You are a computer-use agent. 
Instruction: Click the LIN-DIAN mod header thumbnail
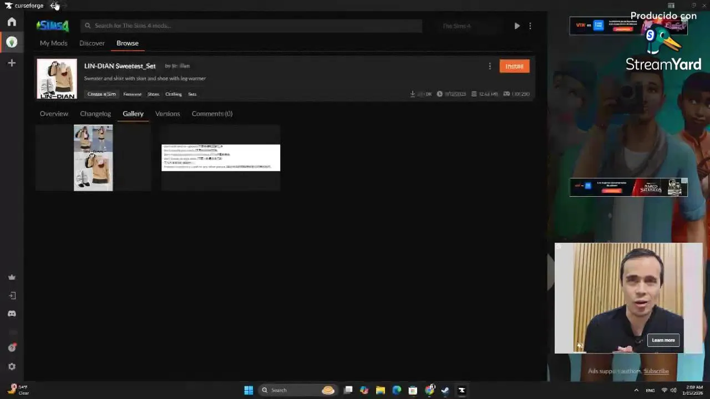[x=57, y=79]
